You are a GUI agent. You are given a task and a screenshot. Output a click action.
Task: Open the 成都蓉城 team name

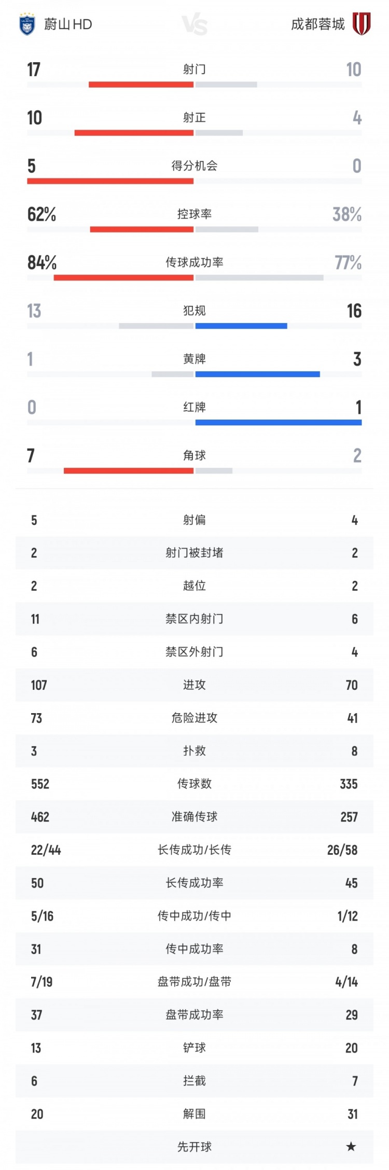(317, 24)
